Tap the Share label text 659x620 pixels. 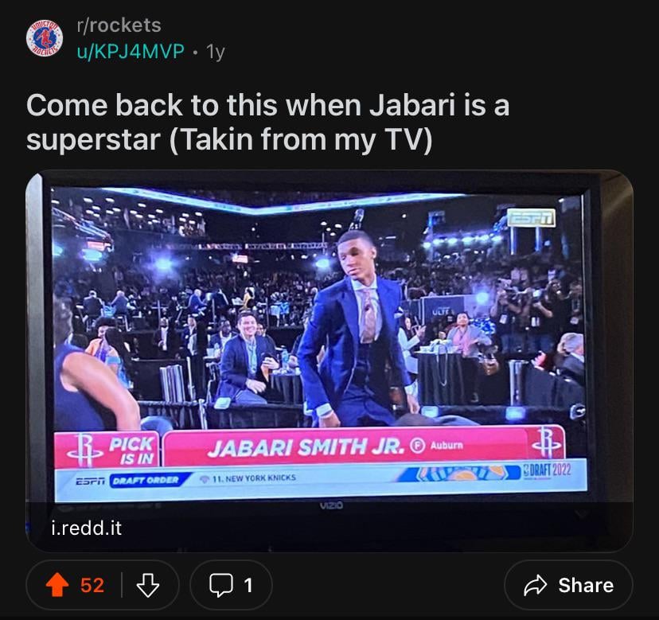(x=586, y=585)
